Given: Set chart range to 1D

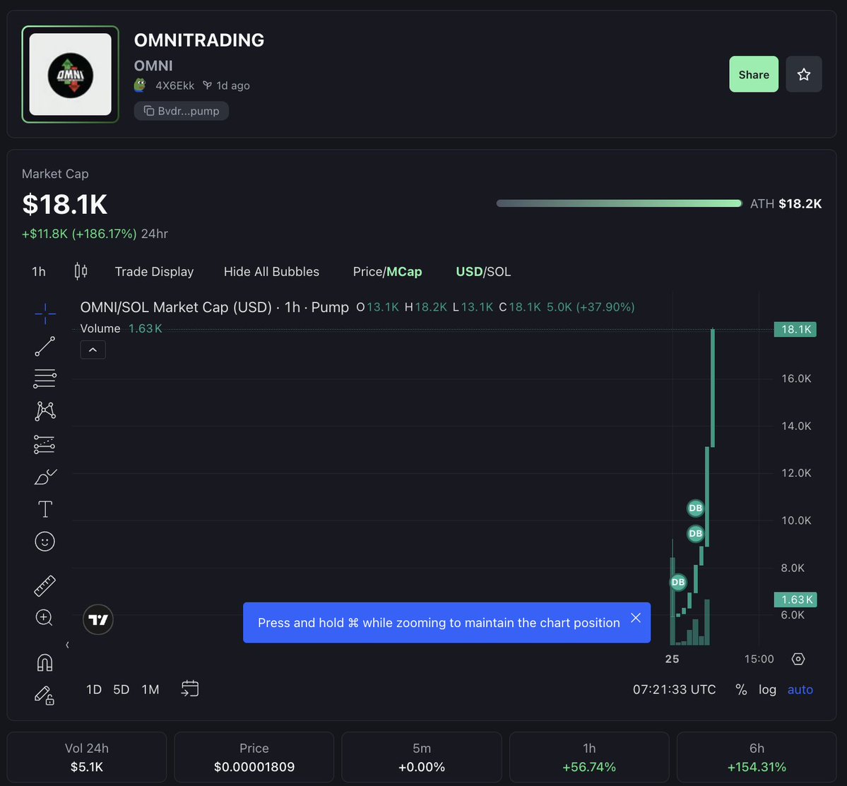Looking at the screenshot, I should [94, 689].
